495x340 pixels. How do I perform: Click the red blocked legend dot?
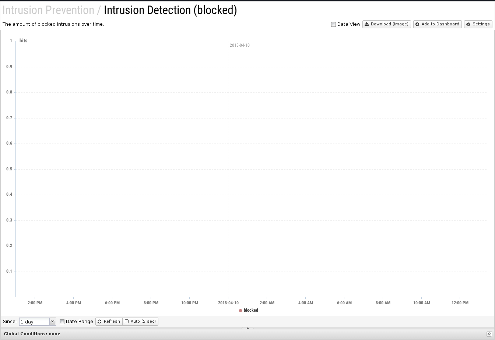pos(241,311)
